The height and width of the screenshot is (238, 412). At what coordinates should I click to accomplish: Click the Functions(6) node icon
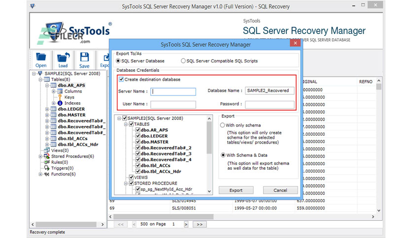pyautogui.click(x=47, y=174)
